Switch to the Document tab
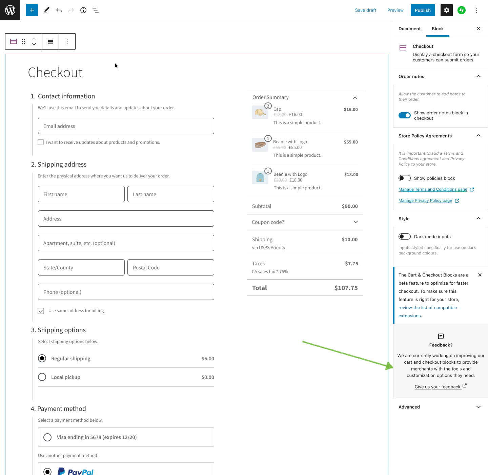 [x=409, y=28]
